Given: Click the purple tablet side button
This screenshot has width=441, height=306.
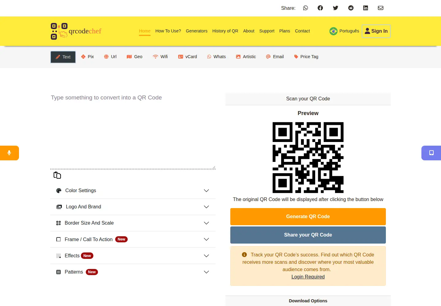Looking at the screenshot, I should click(431, 153).
